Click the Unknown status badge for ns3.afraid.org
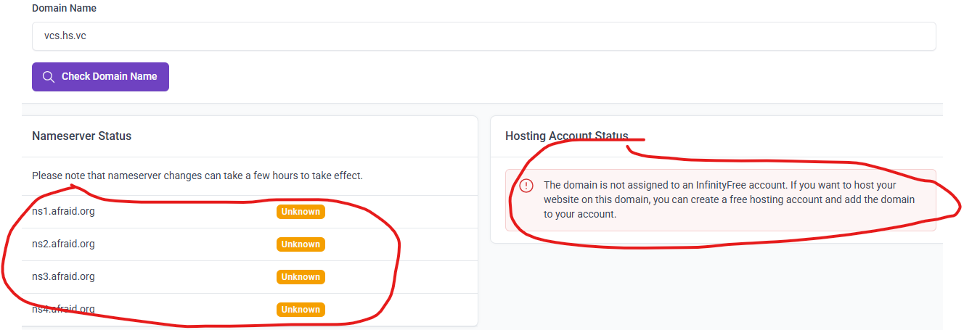This screenshot has height=330, width=964. (301, 277)
